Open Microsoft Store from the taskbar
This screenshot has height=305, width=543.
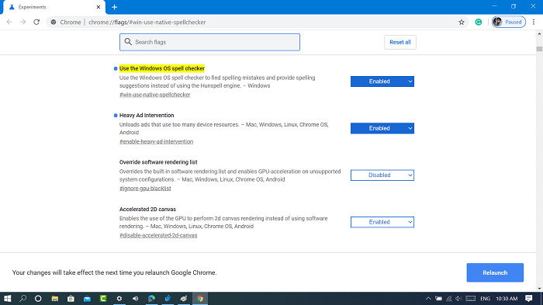(x=71, y=299)
